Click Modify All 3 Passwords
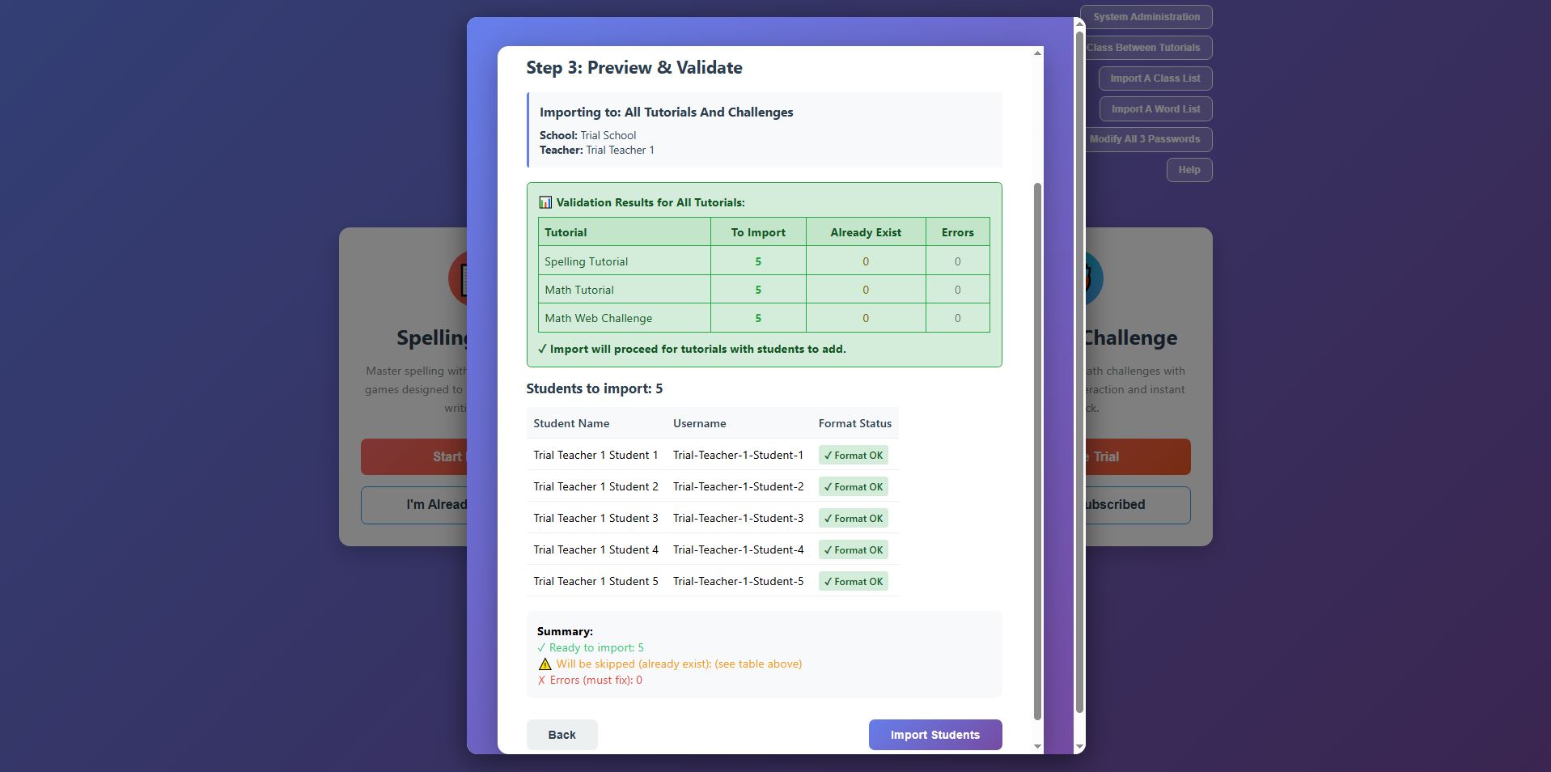1551x772 pixels. click(1145, 139)
